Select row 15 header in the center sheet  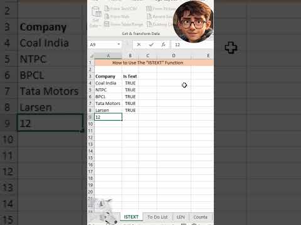pyautogui.click(x=91, y=157)
